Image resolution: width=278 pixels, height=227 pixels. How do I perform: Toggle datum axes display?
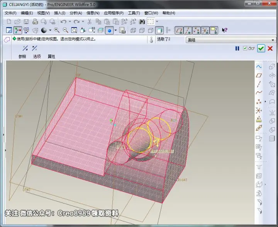[x=188, y=31]
